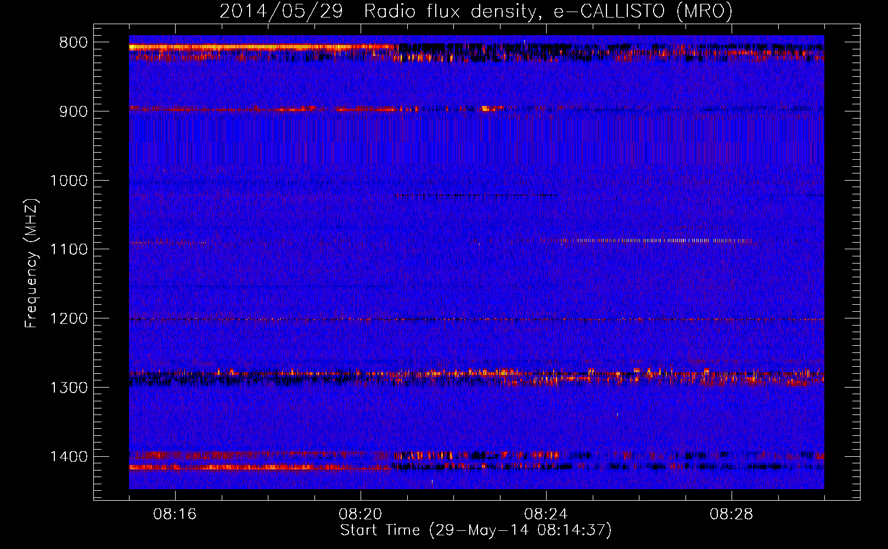Click the date "2014/05/29" in the title
This screenshot has width=888, height=549.
coord(281,11)
